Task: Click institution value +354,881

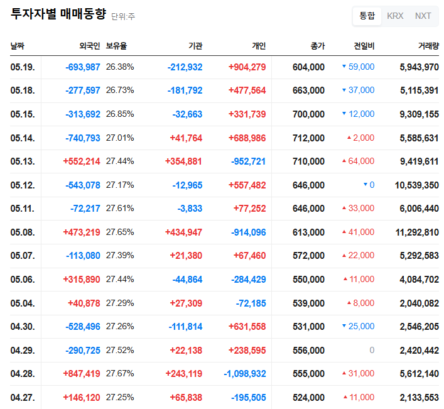Action: point(184,161)
